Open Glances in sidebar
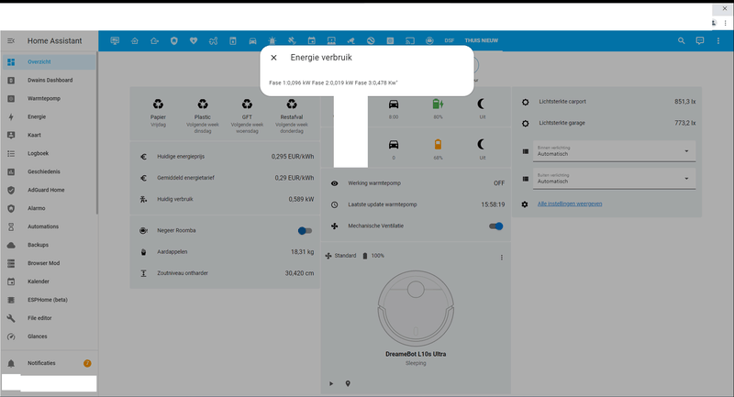 [x=50, y=336]
